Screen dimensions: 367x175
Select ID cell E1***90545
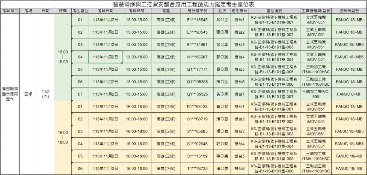(197, 32)
